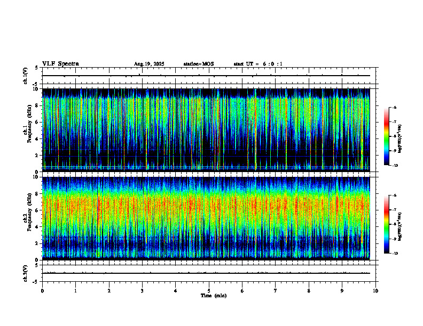This screenshot has height=326, width=423.
Task: Click the time axis tick label "5"
Action: click(209, 291)
